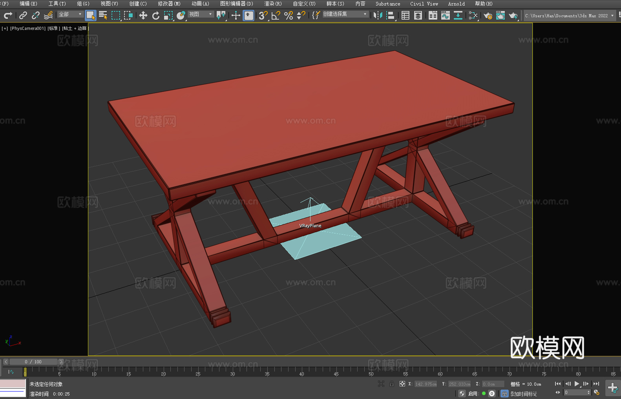This screenshot has width=621, height=399.
Task: Open the 编辑(E) menu
Action: pos(29,4)
